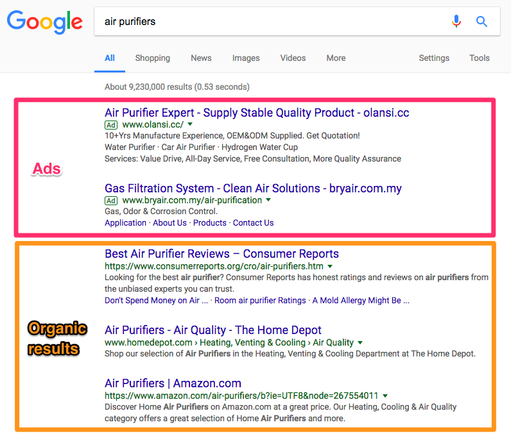Switch to the Images tab
The width and height of the screenshot is (511, 436).
point(246,58)
